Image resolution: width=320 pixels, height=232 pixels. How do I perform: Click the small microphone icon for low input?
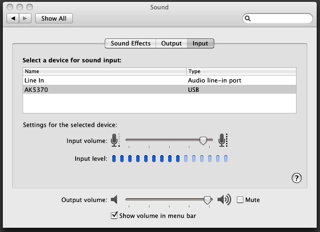pyautogui.click(x=114, y=140)
